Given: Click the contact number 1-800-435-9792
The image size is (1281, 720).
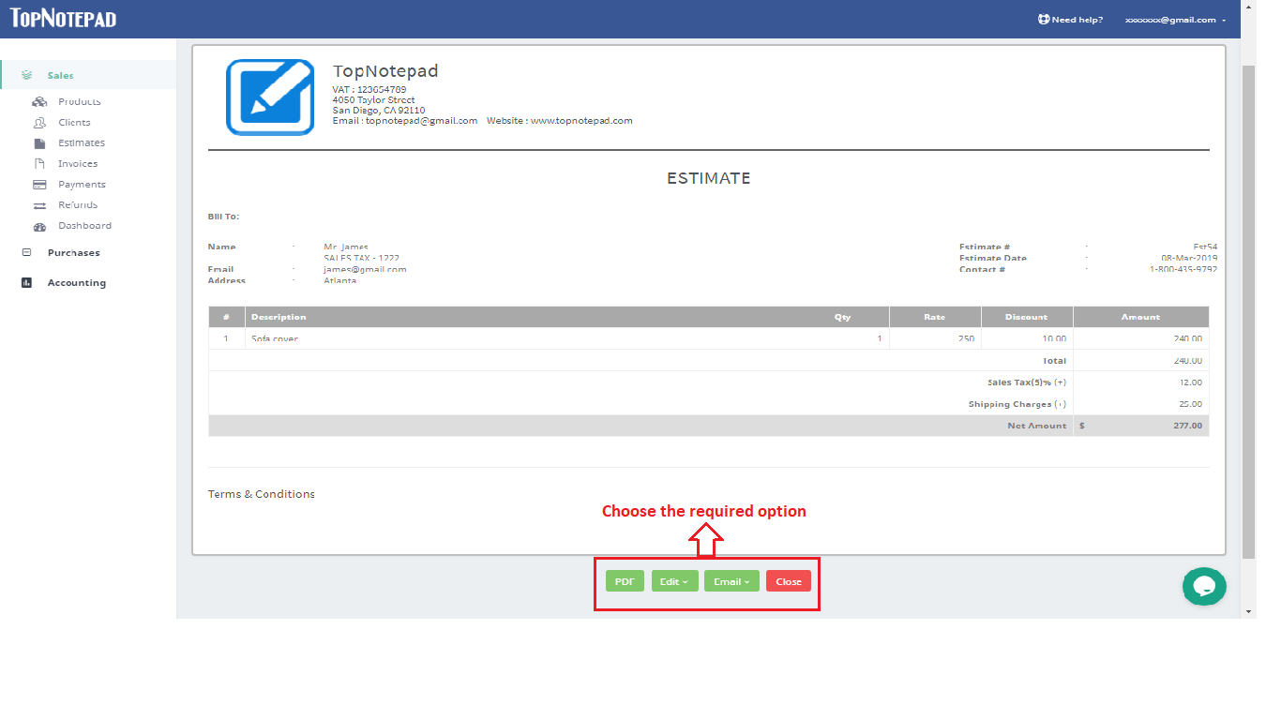Looking at the screenshot, I should (1183, 269).
